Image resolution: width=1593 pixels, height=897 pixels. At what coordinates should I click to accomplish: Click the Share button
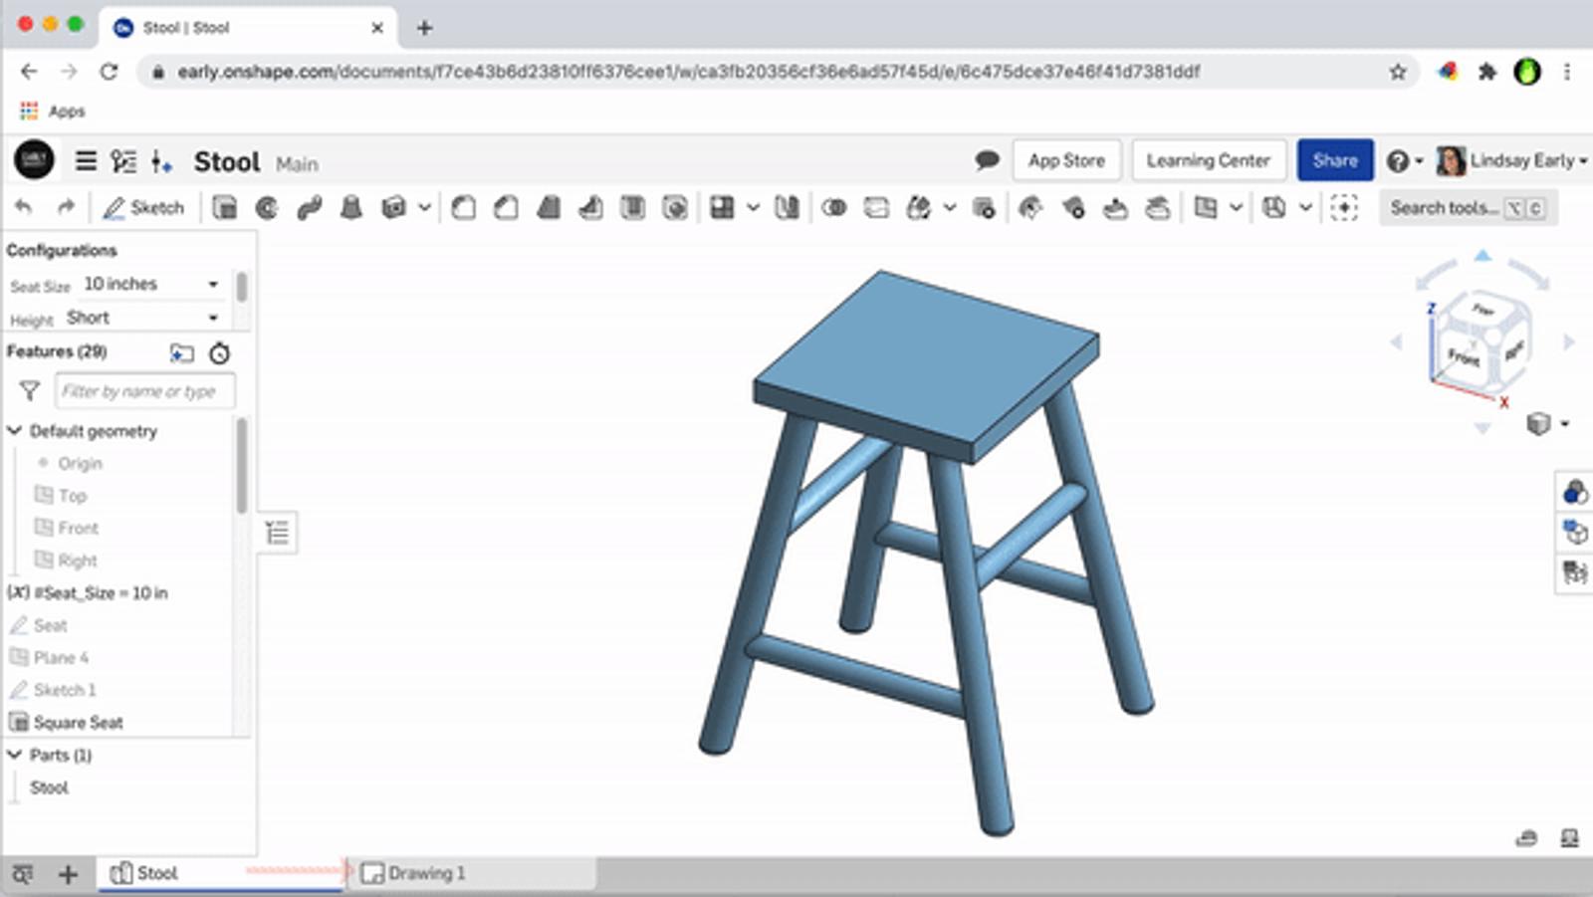coord(1334,160)
